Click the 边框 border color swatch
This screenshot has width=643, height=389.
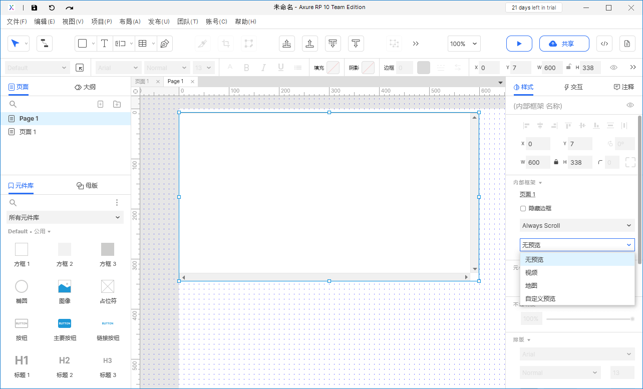point(424,68)
